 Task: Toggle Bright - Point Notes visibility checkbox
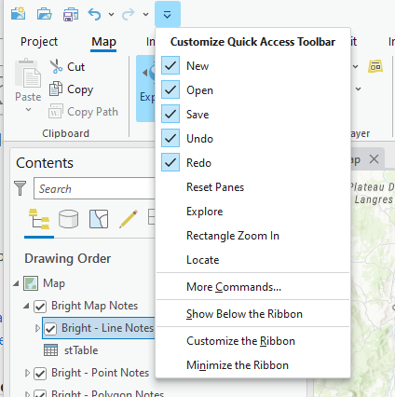tap(40, 374)
